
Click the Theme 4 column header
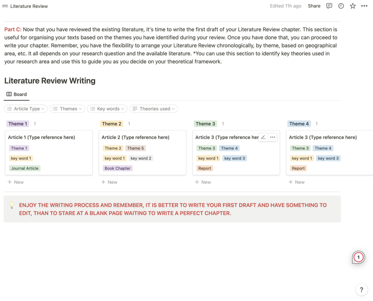point(299,124)
